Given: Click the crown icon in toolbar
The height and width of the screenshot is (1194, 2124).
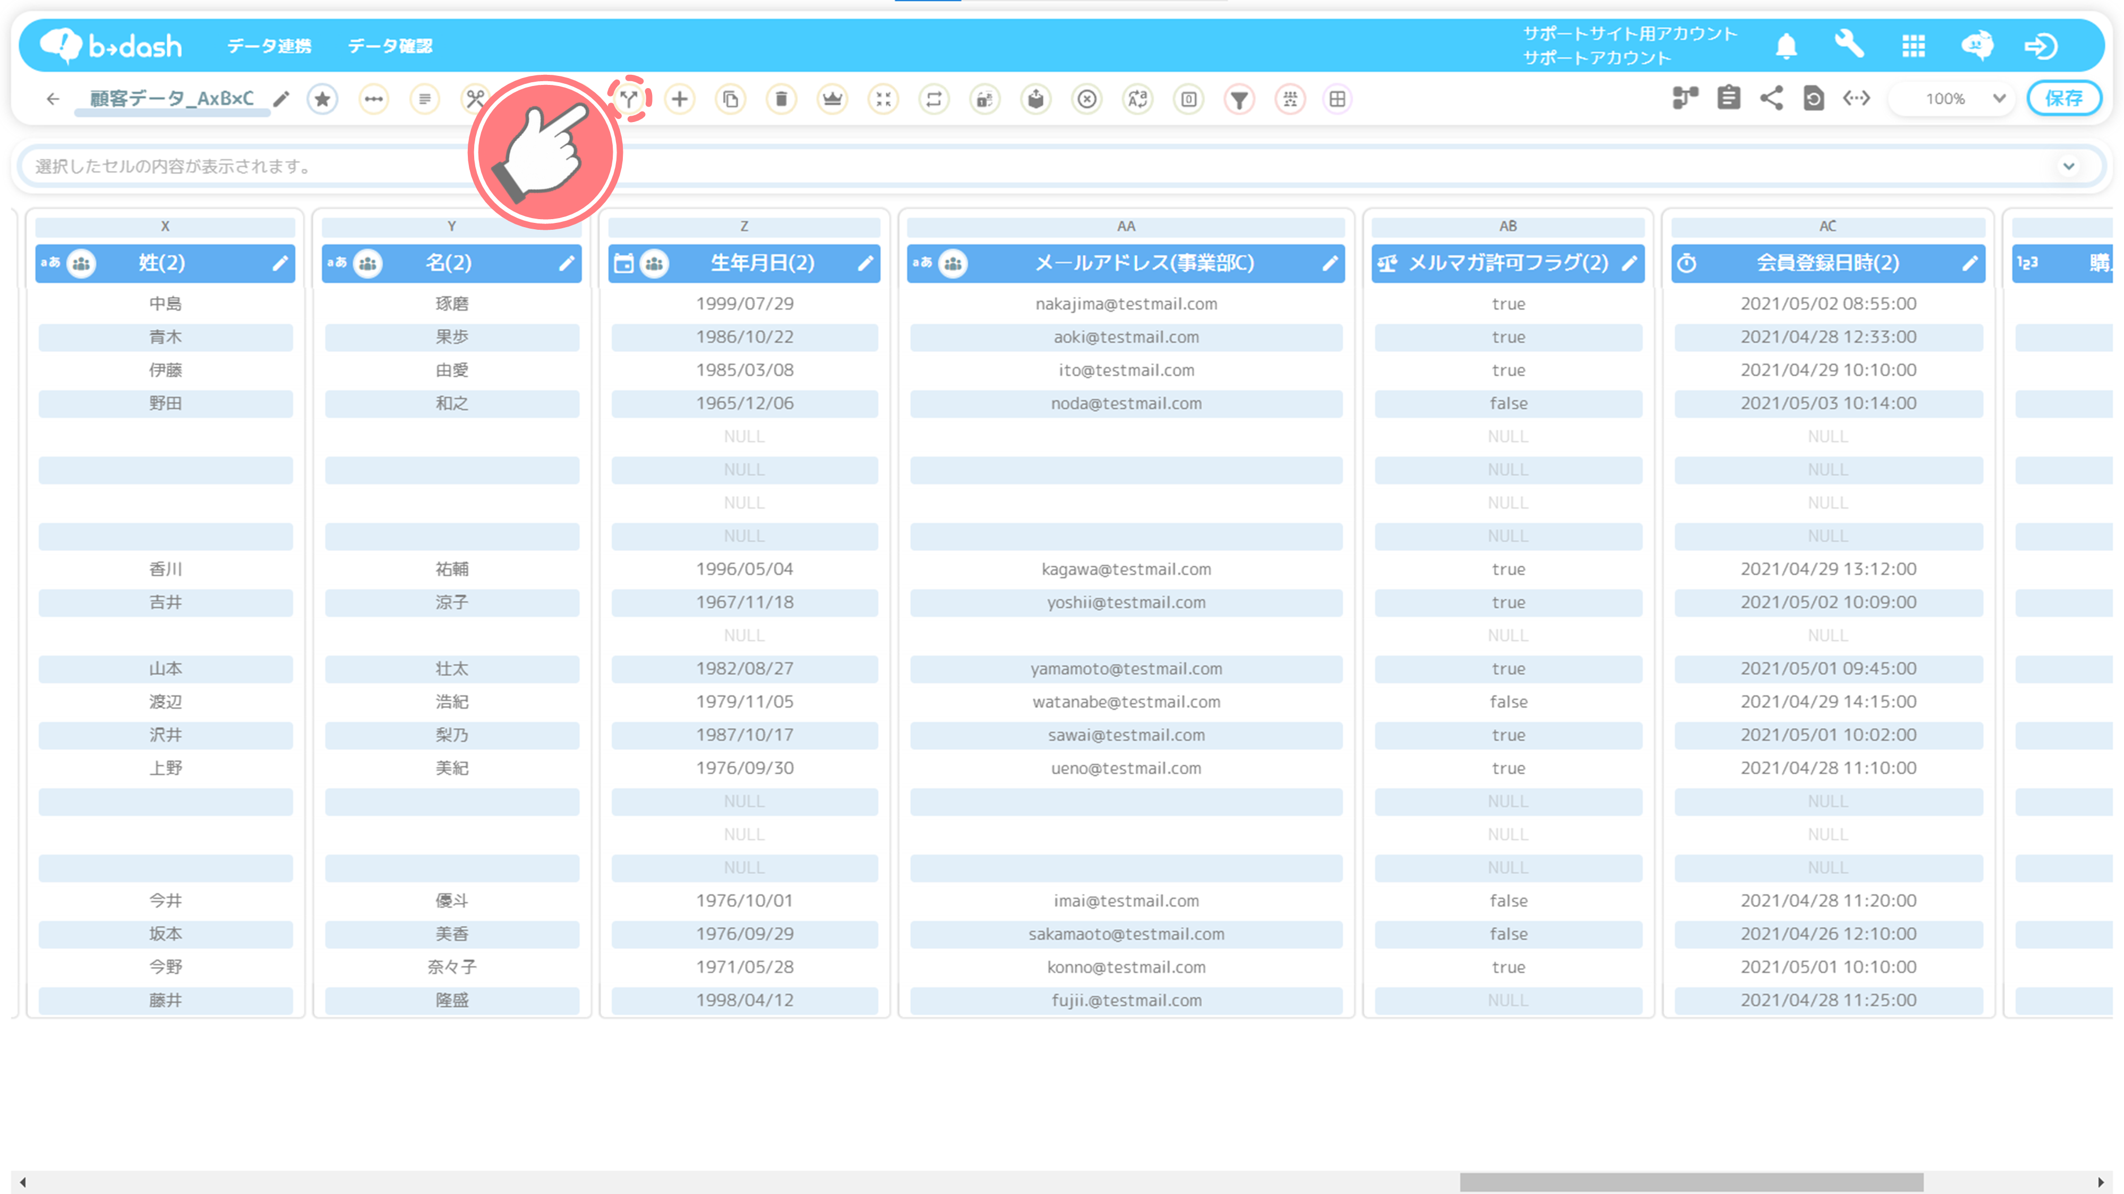Looking at the screenshot, I should click(832, 99).
